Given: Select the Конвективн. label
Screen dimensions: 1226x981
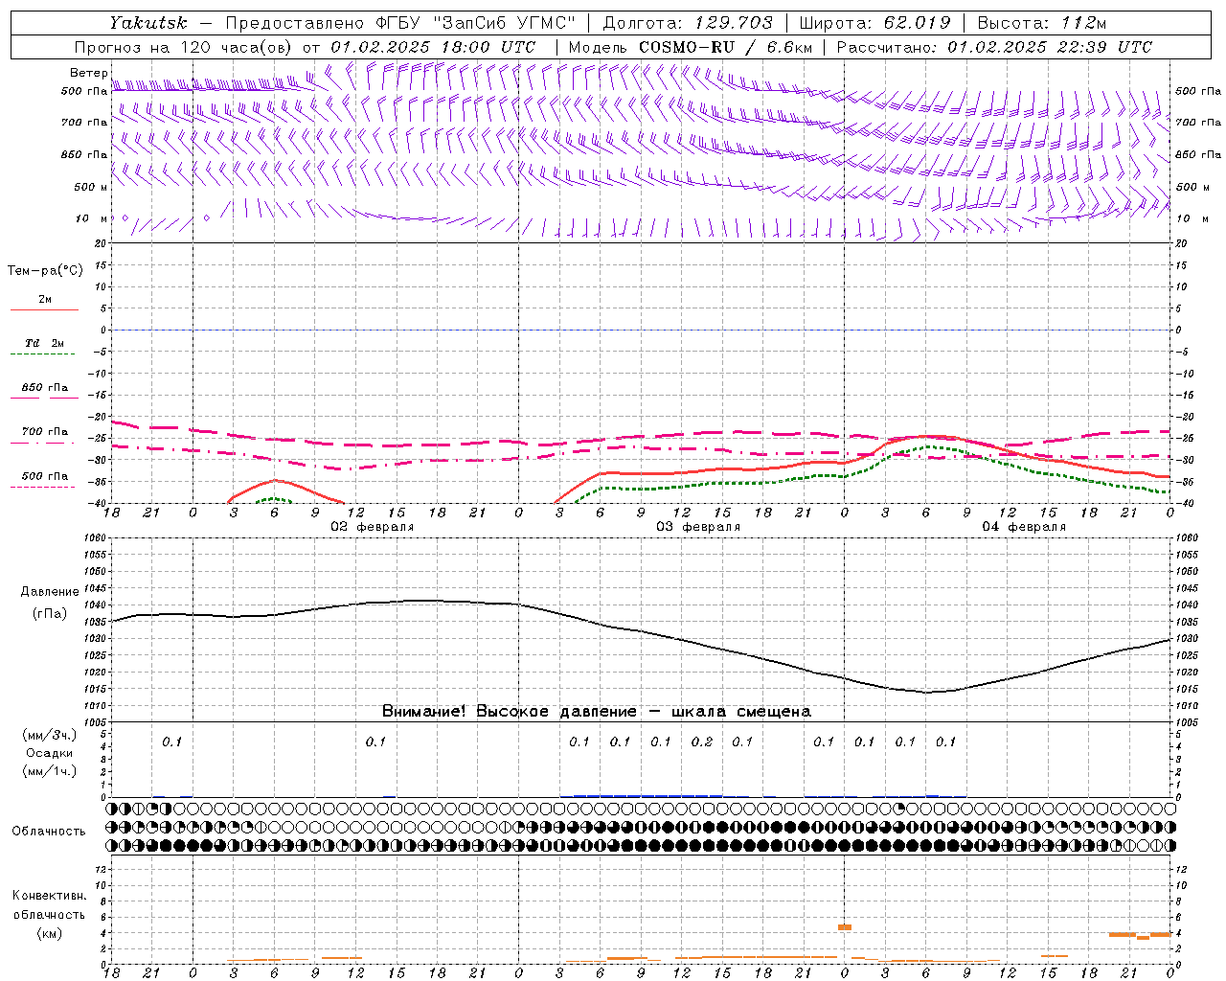Looking at the screenshot, I should pyautogui.click(x=50, y=896).
